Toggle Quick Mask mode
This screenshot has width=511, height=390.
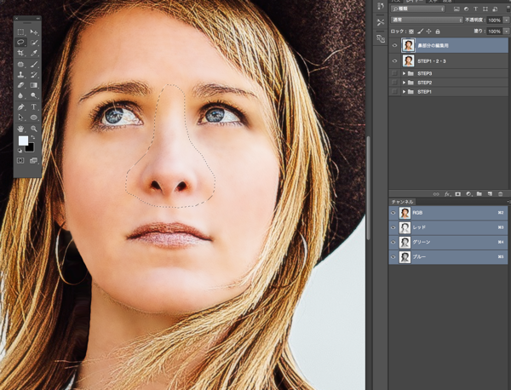tap(20, 161)
